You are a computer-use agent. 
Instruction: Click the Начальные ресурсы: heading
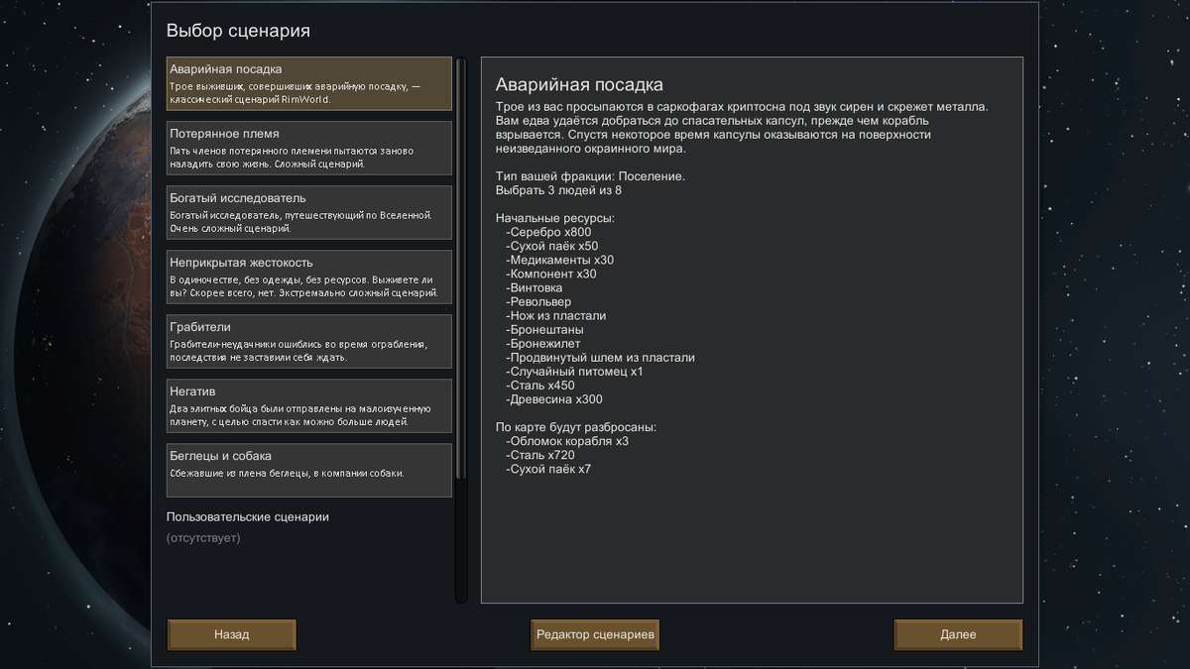(x=554, y=218)
